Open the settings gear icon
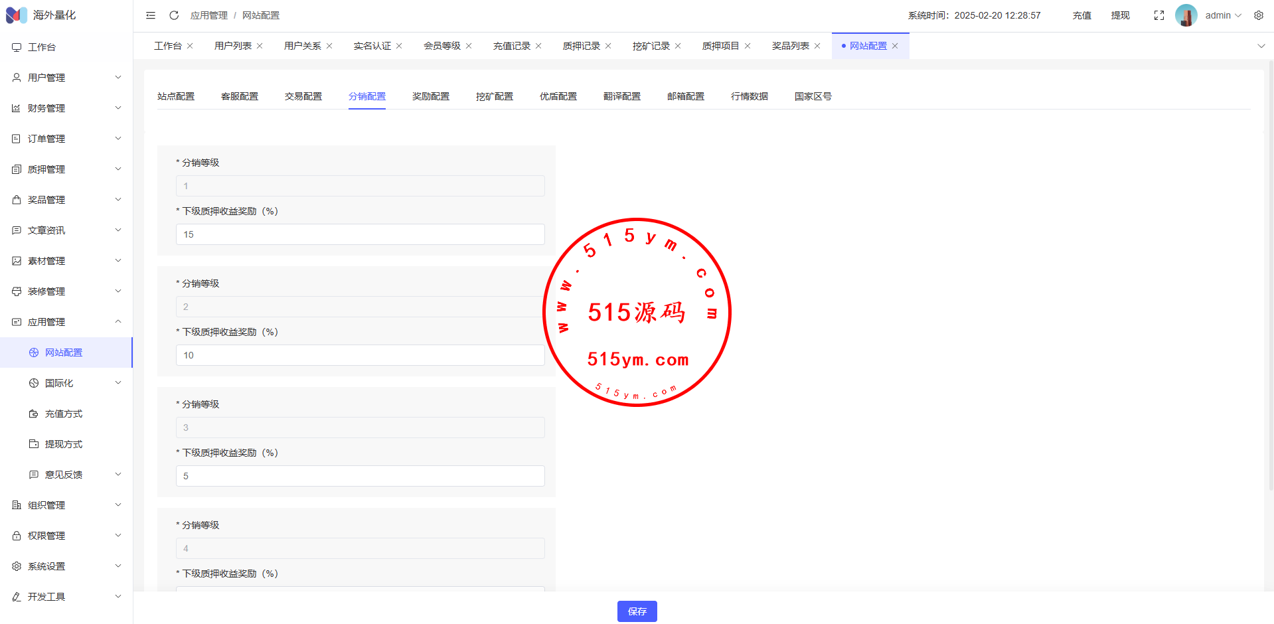The width and height of the screenshot is (1274, 624). [1258, 15]
